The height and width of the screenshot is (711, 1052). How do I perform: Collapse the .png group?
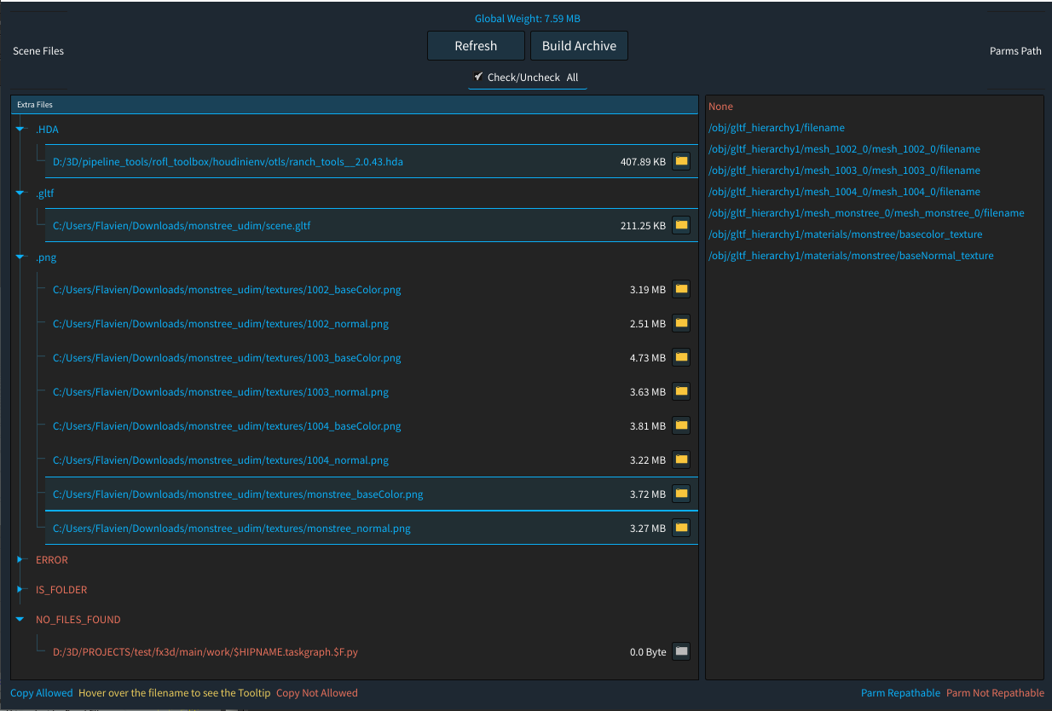pyautogui.click(x=20, y=257)
